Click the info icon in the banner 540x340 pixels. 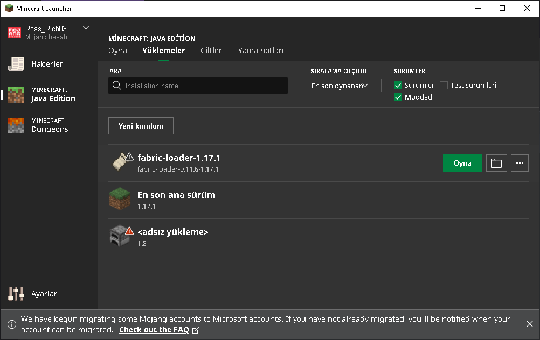point(12,324)
